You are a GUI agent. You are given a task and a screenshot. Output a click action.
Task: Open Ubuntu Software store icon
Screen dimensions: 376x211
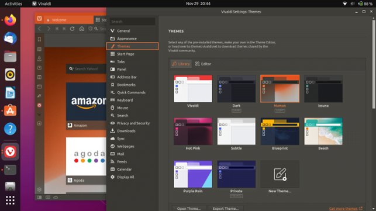(x=10, y=110)
